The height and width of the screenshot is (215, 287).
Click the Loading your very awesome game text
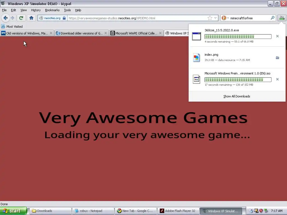147,135
